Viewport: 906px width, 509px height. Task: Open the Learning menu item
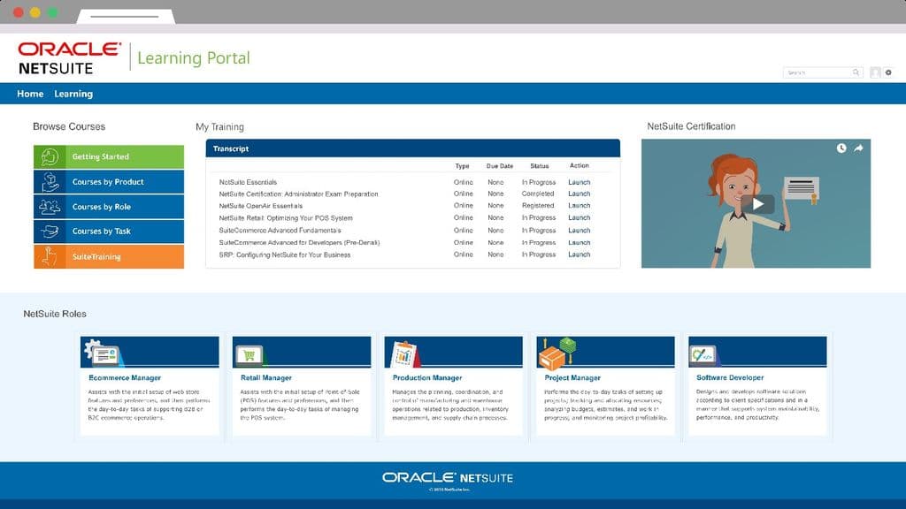(73, 94)
